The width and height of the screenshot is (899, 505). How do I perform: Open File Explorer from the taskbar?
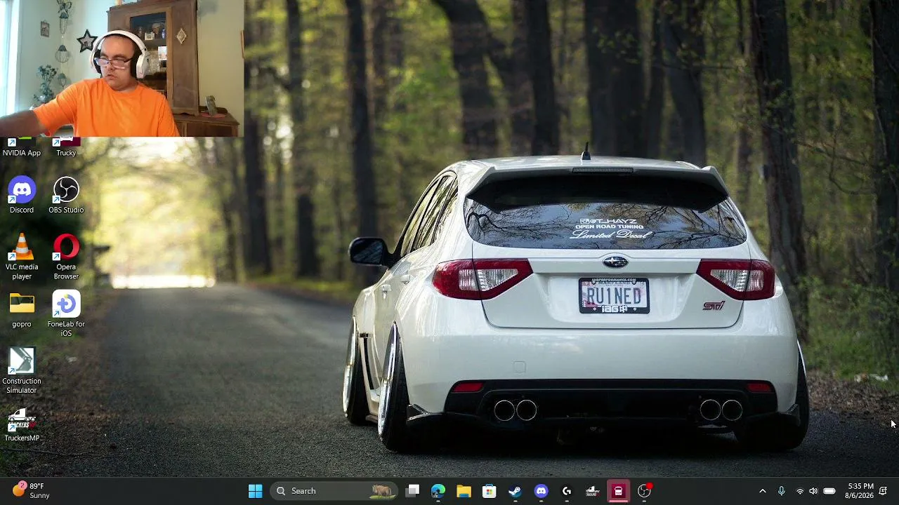coord(464,491)
